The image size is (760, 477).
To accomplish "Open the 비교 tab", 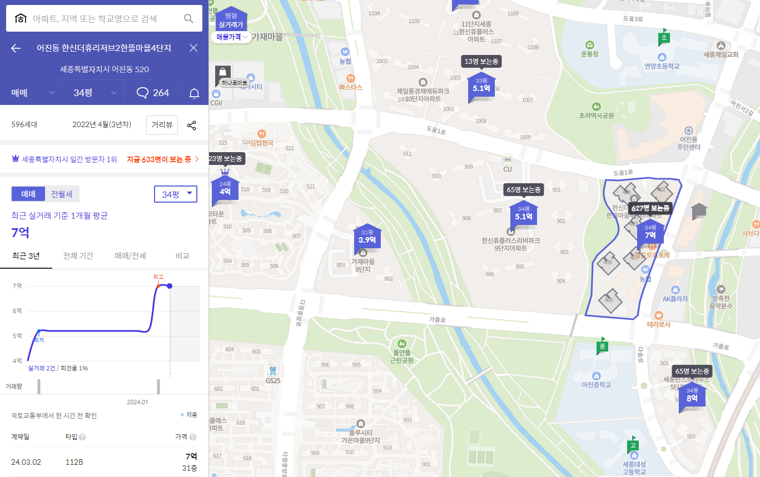I will pyautogui.click(x=182, y=256).
